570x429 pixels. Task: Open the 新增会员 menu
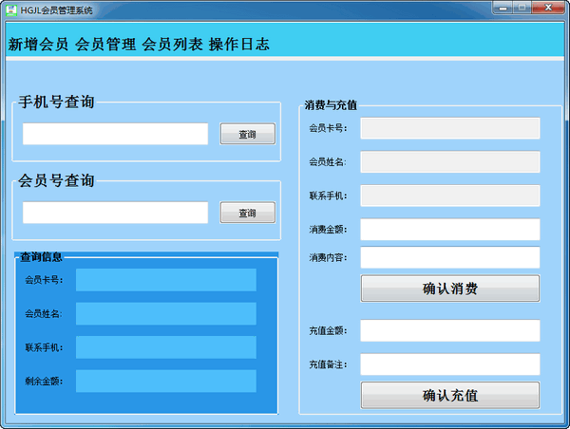(x=38, y=45)
